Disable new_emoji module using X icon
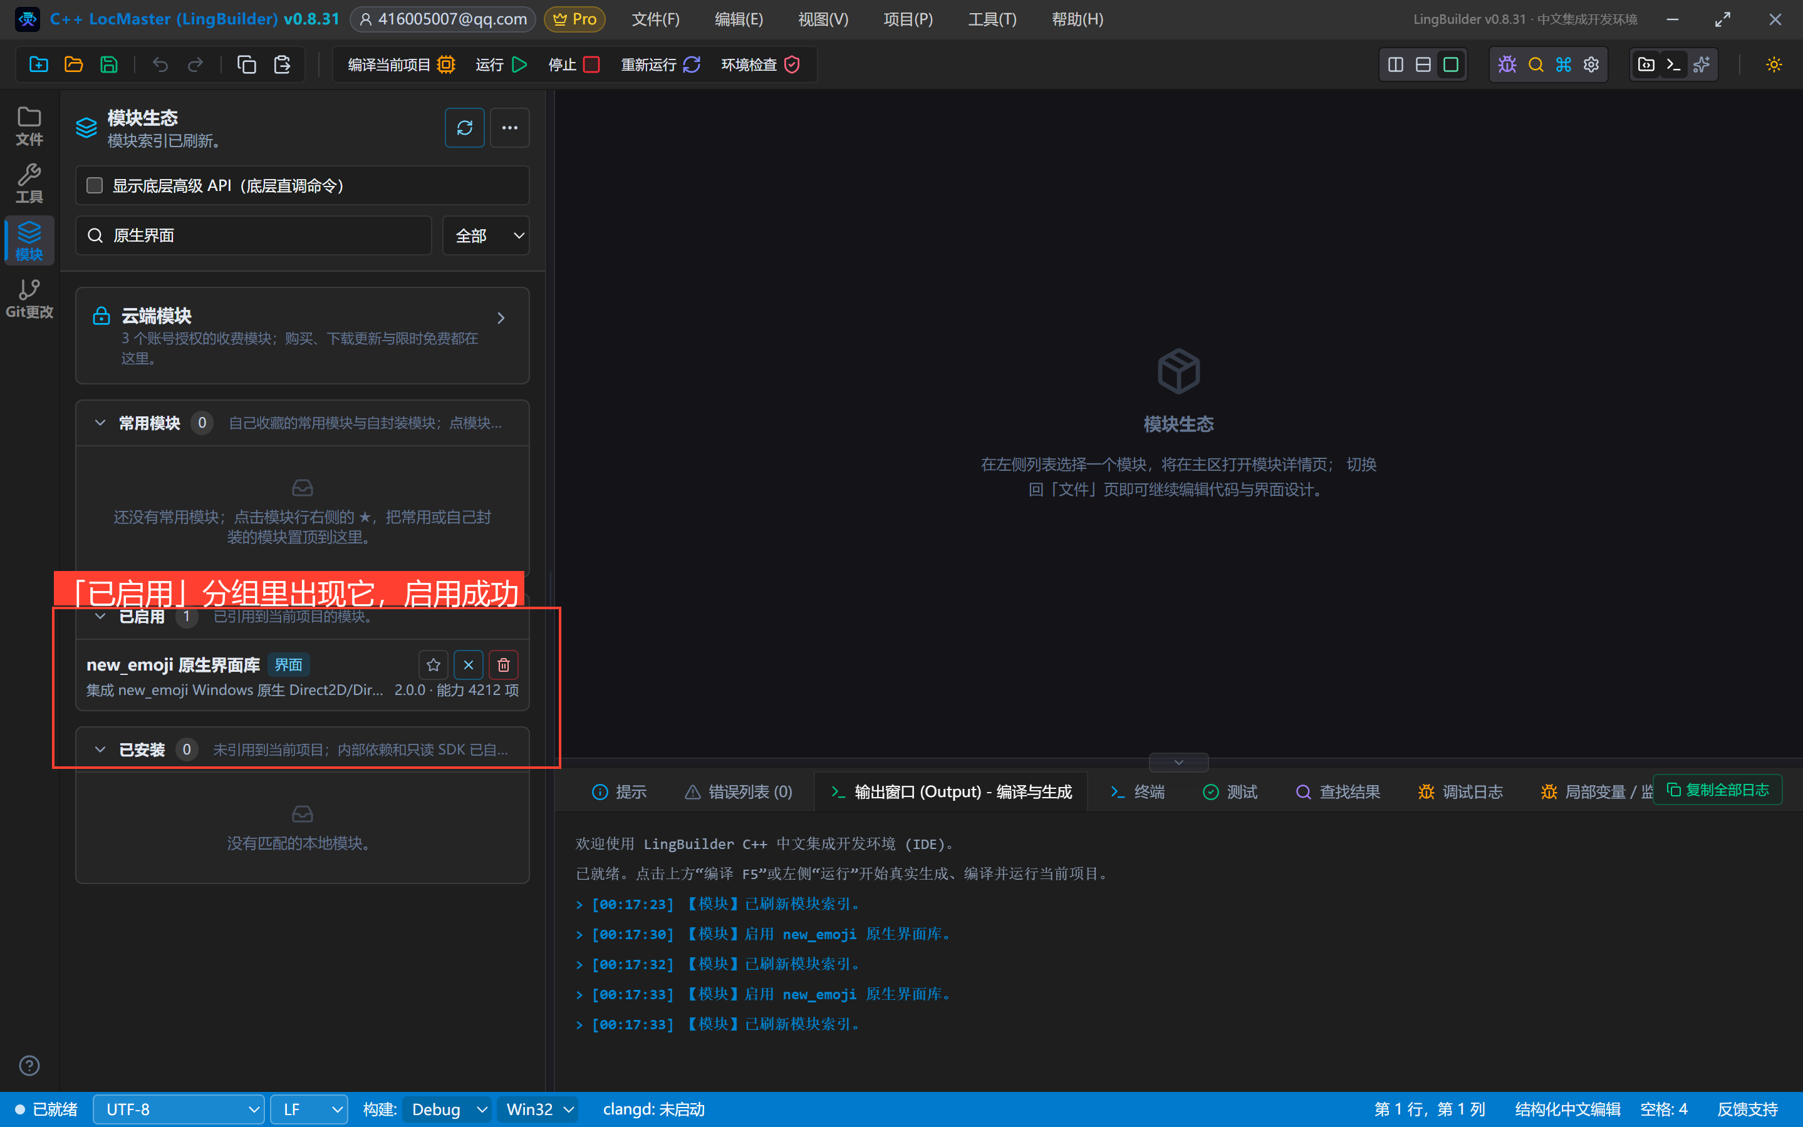Screen dimensions: 1803x1127 coord(468,665)
